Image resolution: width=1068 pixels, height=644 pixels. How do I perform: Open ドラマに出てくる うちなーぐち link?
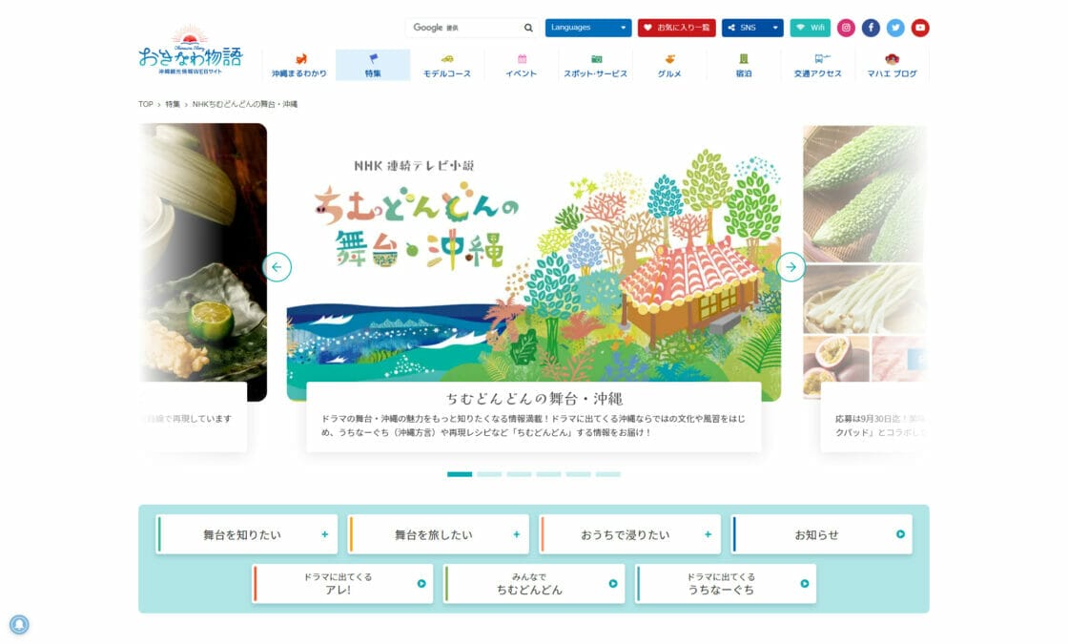pos(726,583)
